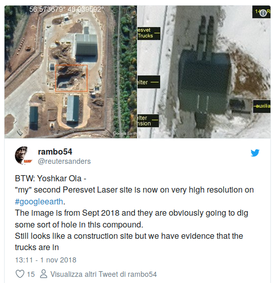Click the rambo54 display name
Screen dimensions: 275x283
click(55, 152)
